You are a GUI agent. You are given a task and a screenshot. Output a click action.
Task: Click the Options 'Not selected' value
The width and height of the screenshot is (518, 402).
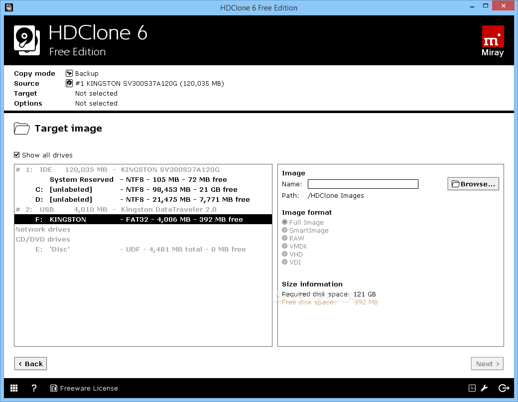[96, 103]
